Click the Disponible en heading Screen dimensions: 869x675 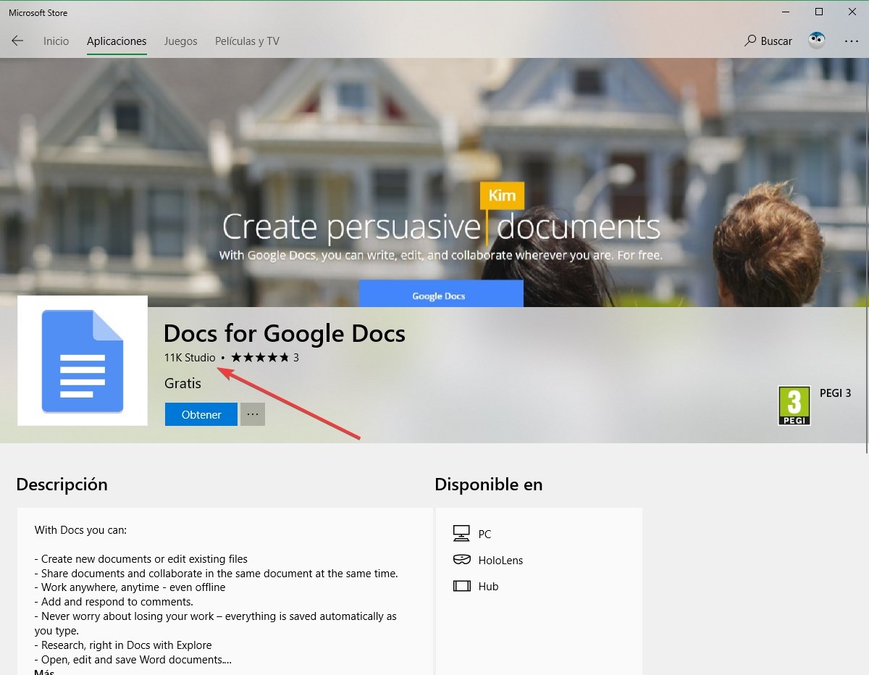(x=489, y=485)
